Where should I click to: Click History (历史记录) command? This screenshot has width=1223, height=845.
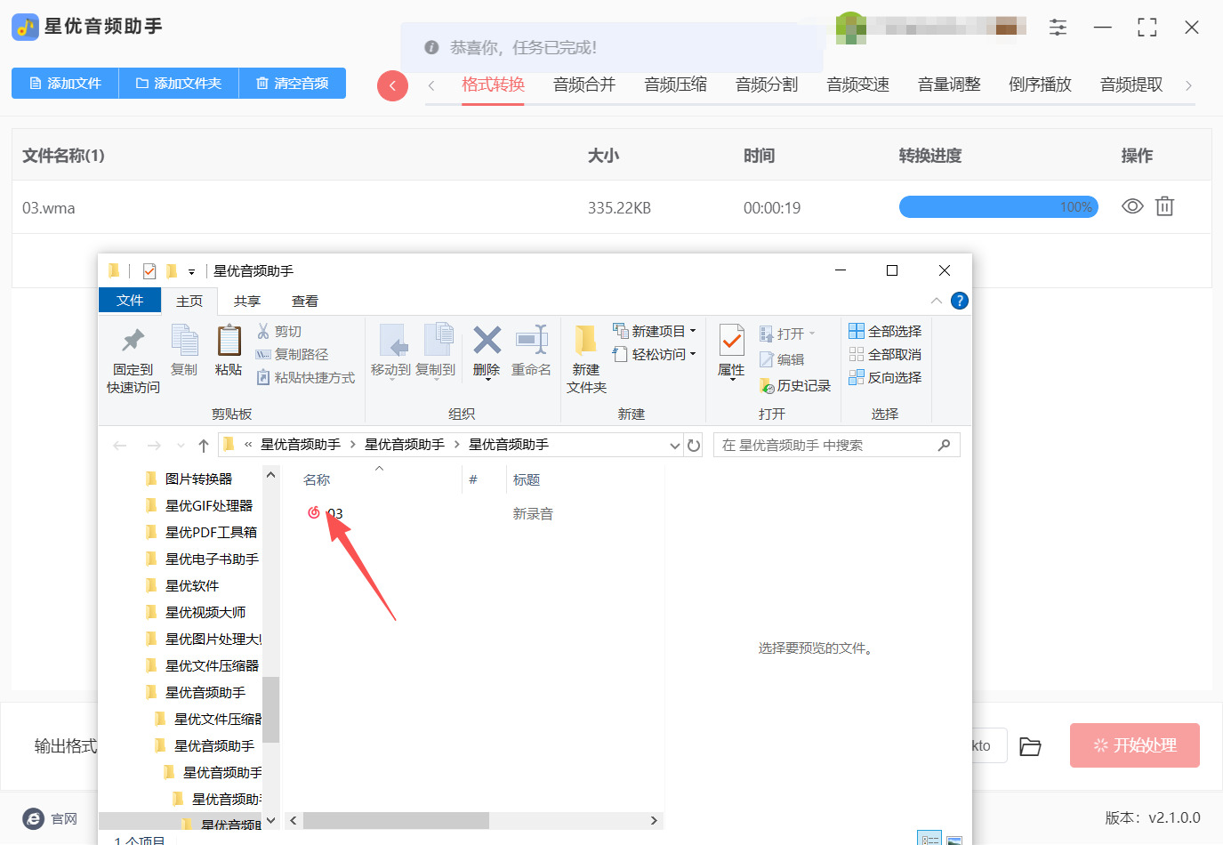tap(794, 385)
